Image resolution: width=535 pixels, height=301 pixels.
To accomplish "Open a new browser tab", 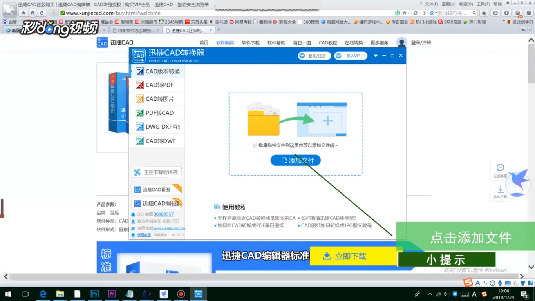I will [219, 29].
